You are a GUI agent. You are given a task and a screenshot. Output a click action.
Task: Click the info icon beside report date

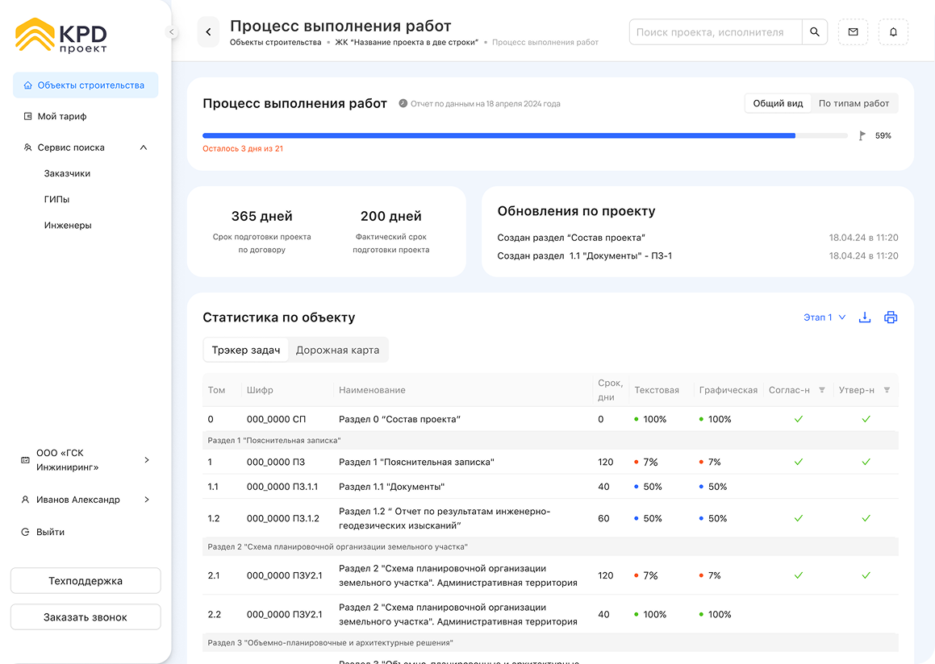[x=403, y=104]
